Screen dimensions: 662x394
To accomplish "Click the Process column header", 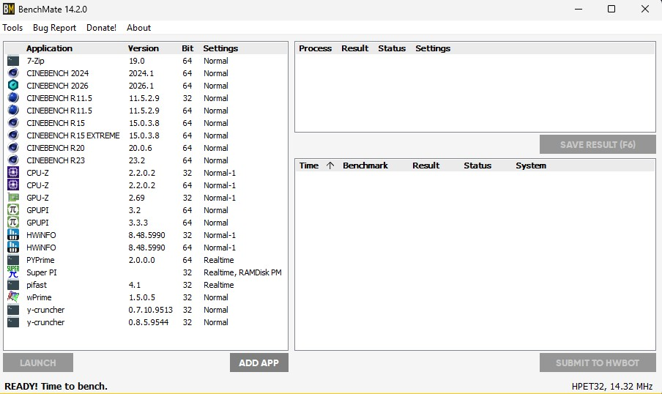I will [x=316, y=48].
